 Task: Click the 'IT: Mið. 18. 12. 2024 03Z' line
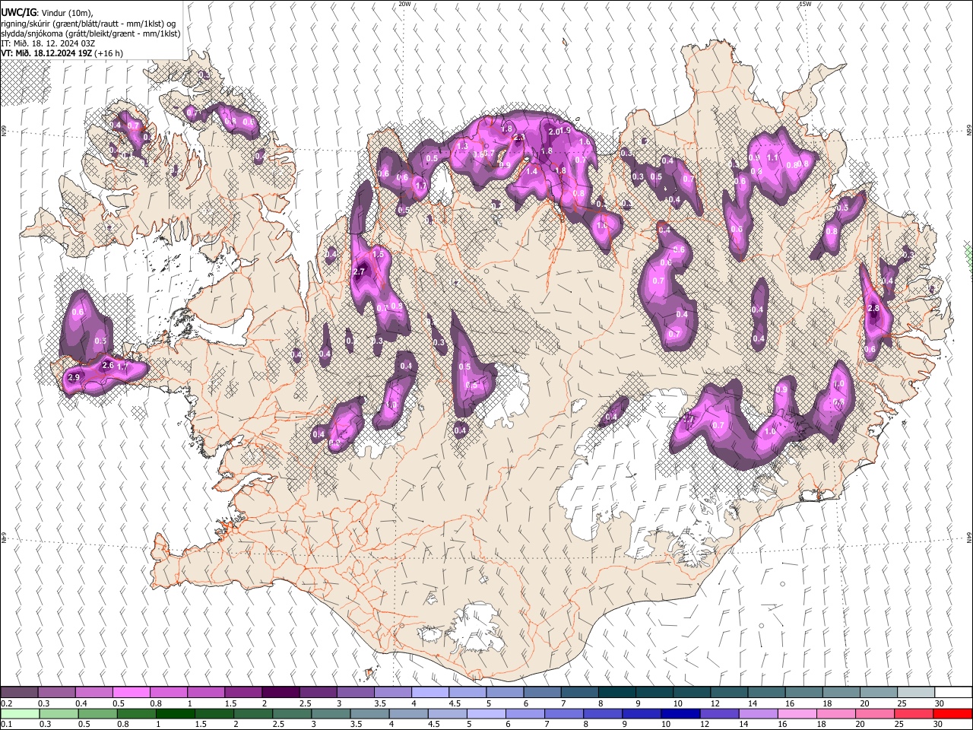(48, 43)
